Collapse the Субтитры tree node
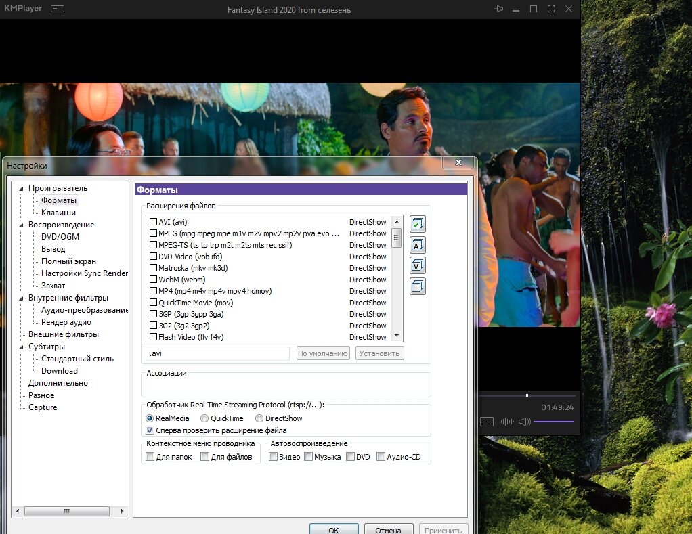This screenshot has width=692, height=534. (21, 347)
